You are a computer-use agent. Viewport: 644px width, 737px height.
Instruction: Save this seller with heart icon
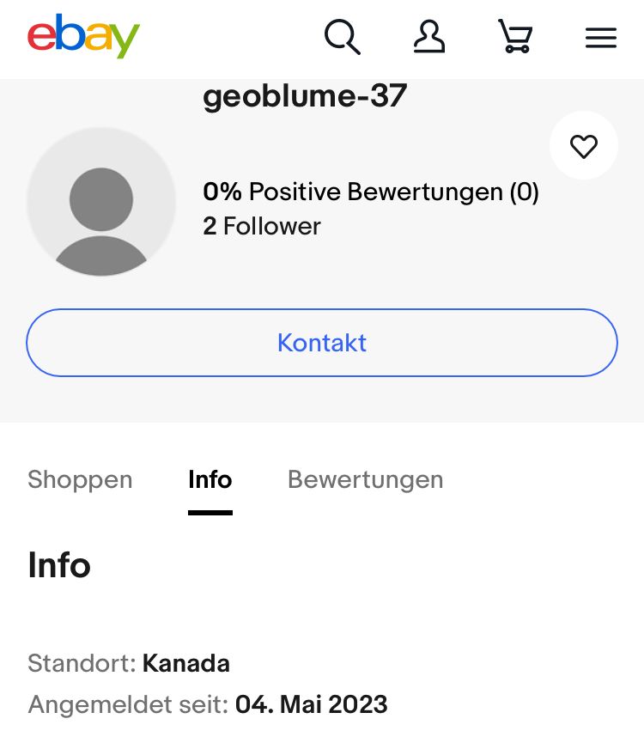tap(584, 146)
